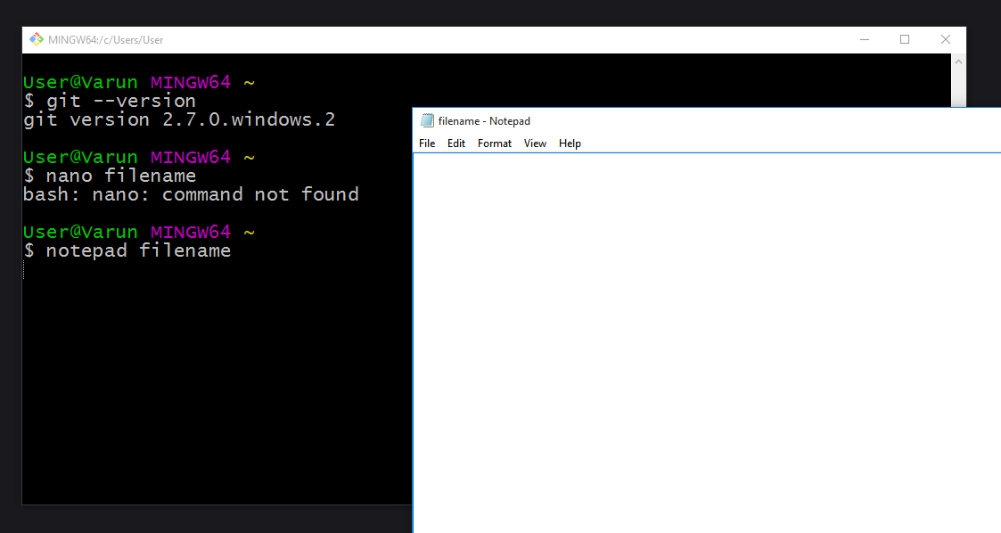Open the View menu in Notepad
1001x533 pixels.
(x=535, y=143)
